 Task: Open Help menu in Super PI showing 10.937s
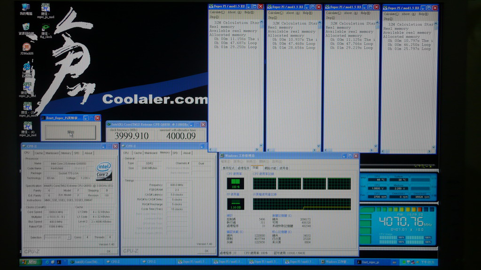(308, 13)
